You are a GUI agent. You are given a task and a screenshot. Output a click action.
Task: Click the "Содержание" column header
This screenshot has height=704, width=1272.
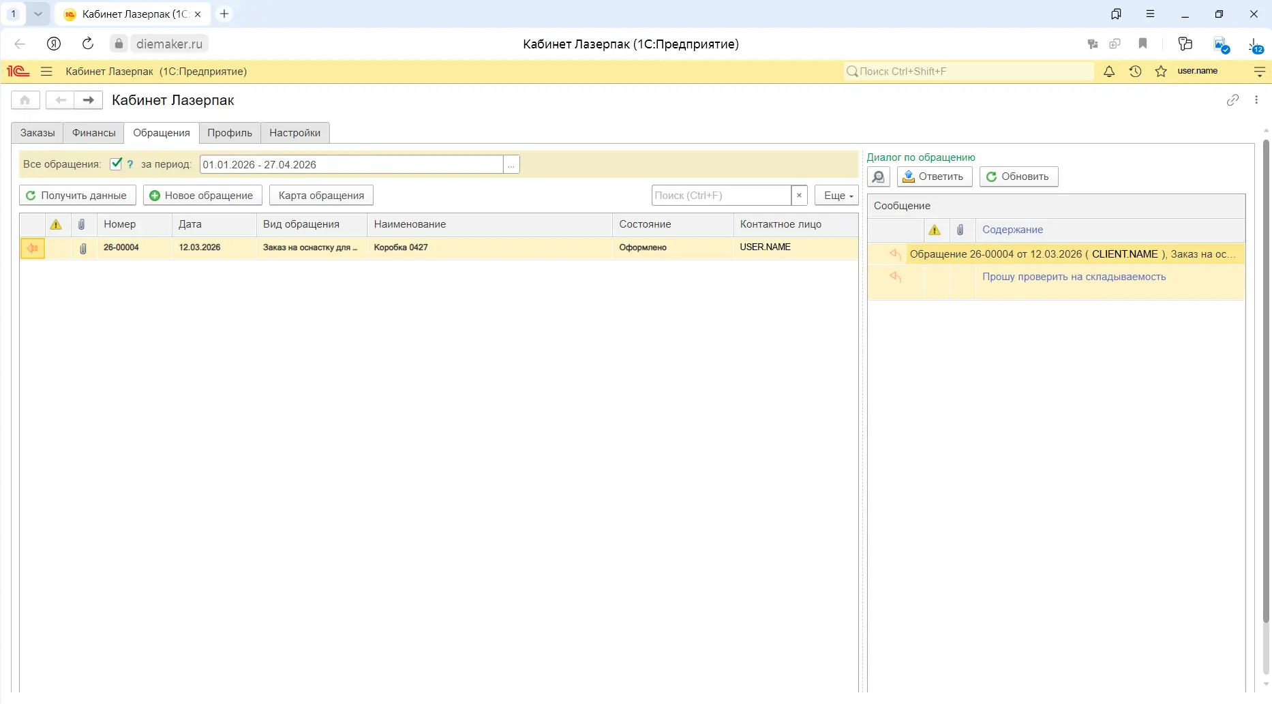coord(1110,230)
